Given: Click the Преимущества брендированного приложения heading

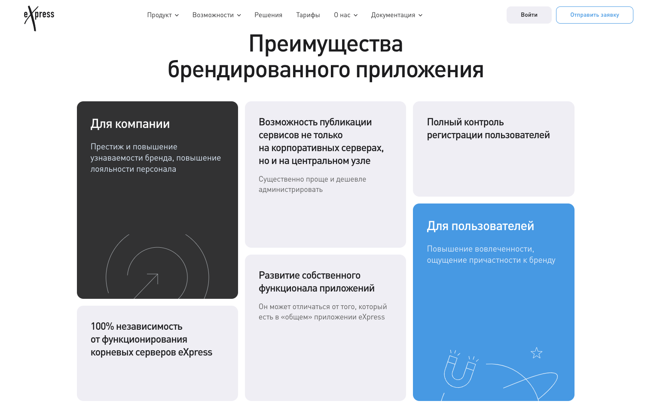Looking at the screenshot, I should click(x=326, y=57).
